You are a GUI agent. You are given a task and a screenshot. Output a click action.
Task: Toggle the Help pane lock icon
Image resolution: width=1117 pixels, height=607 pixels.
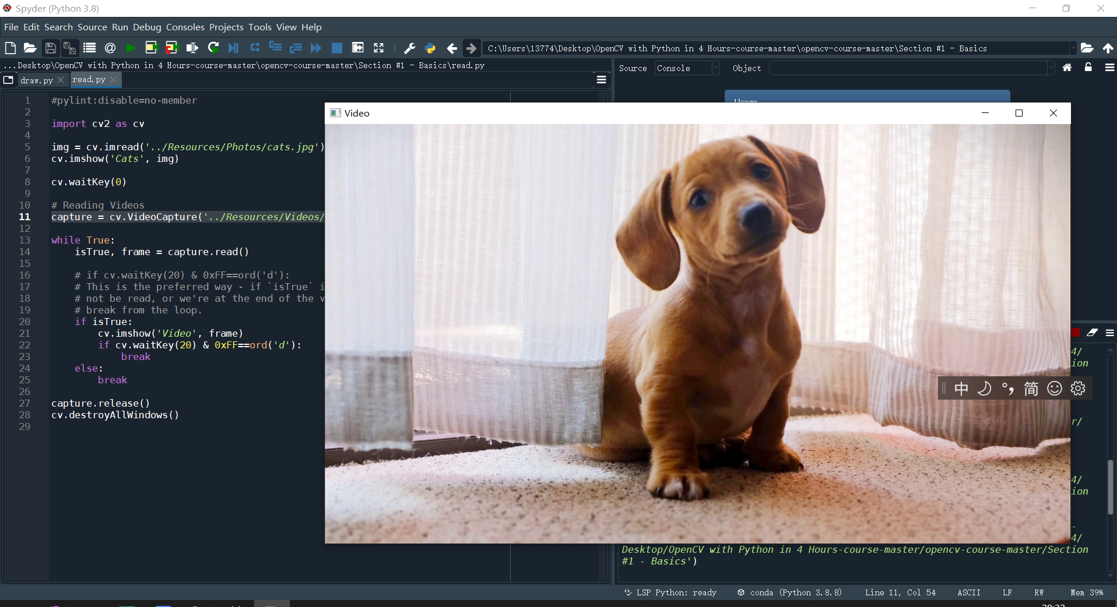point(1088,68)
